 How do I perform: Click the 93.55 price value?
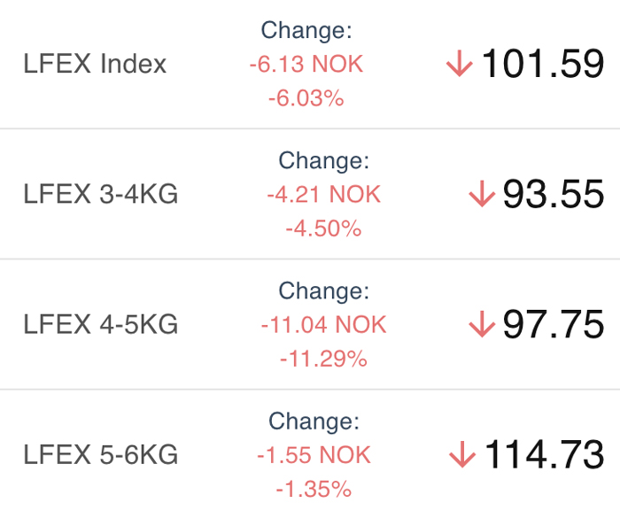tap(554, 194)
